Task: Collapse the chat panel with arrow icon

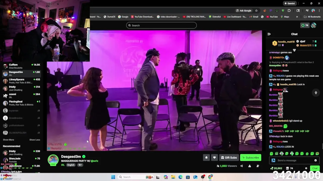Action: (269, 34)
